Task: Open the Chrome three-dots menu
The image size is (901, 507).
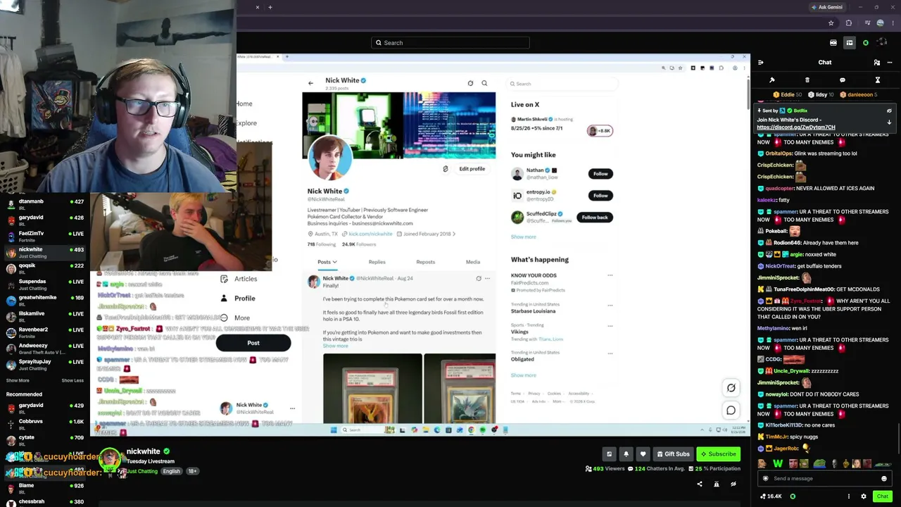Action: pos(893,23)
